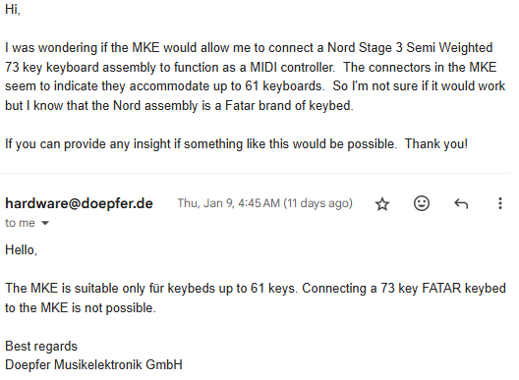519x380 pixels.
Task: Click the "Fatar brand of keybed" phrase
Action: tap(288, 105)
